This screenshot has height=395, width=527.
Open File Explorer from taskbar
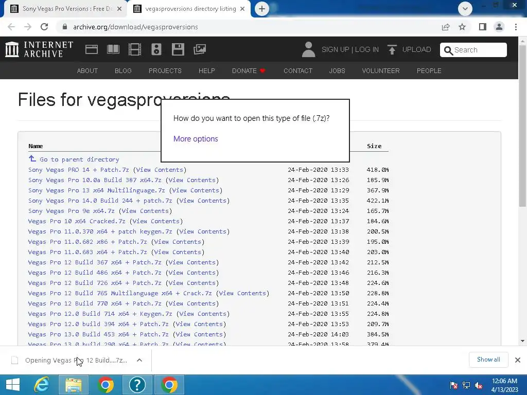pyautogui.click(x=73, y=385)
